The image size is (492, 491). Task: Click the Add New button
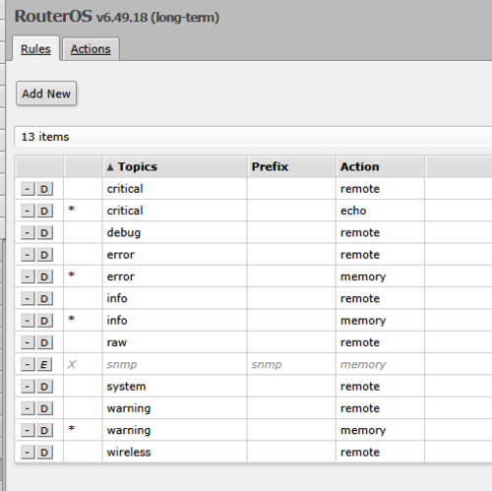[46, 93]
